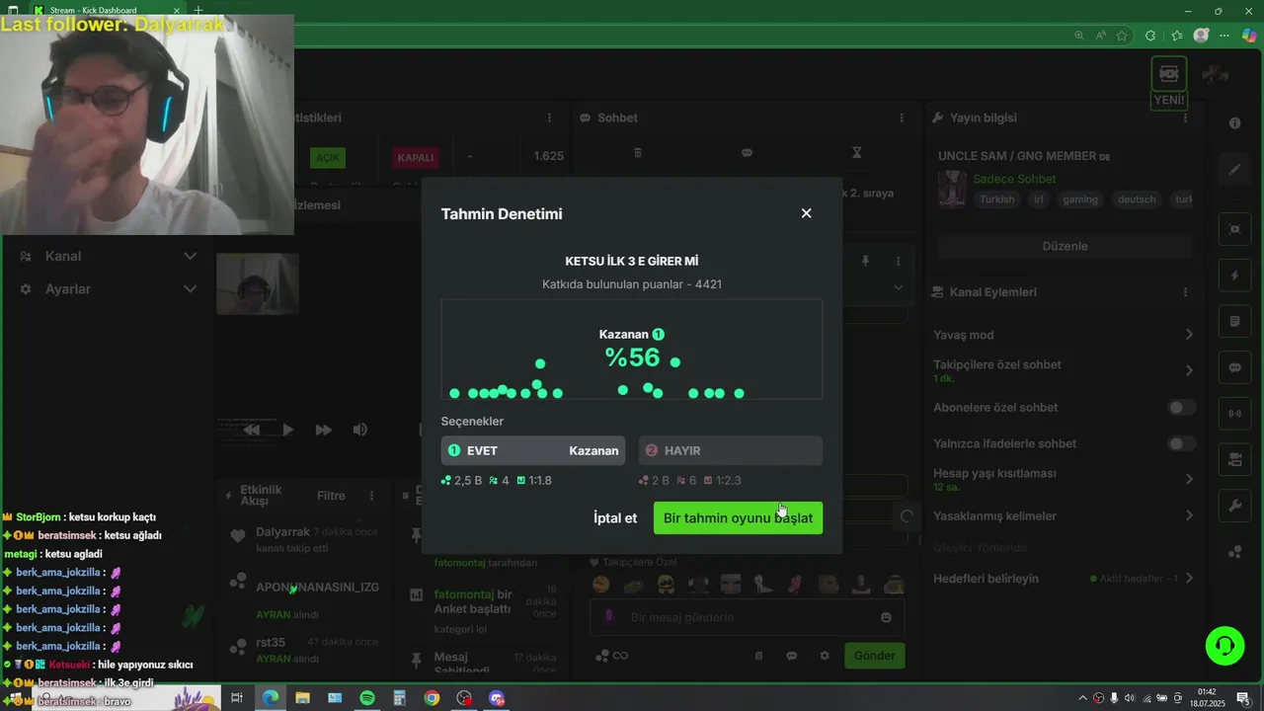Open Sohbet panel options menu
The height and width of the screenshot is (711, 1264).
coord(901,118)
